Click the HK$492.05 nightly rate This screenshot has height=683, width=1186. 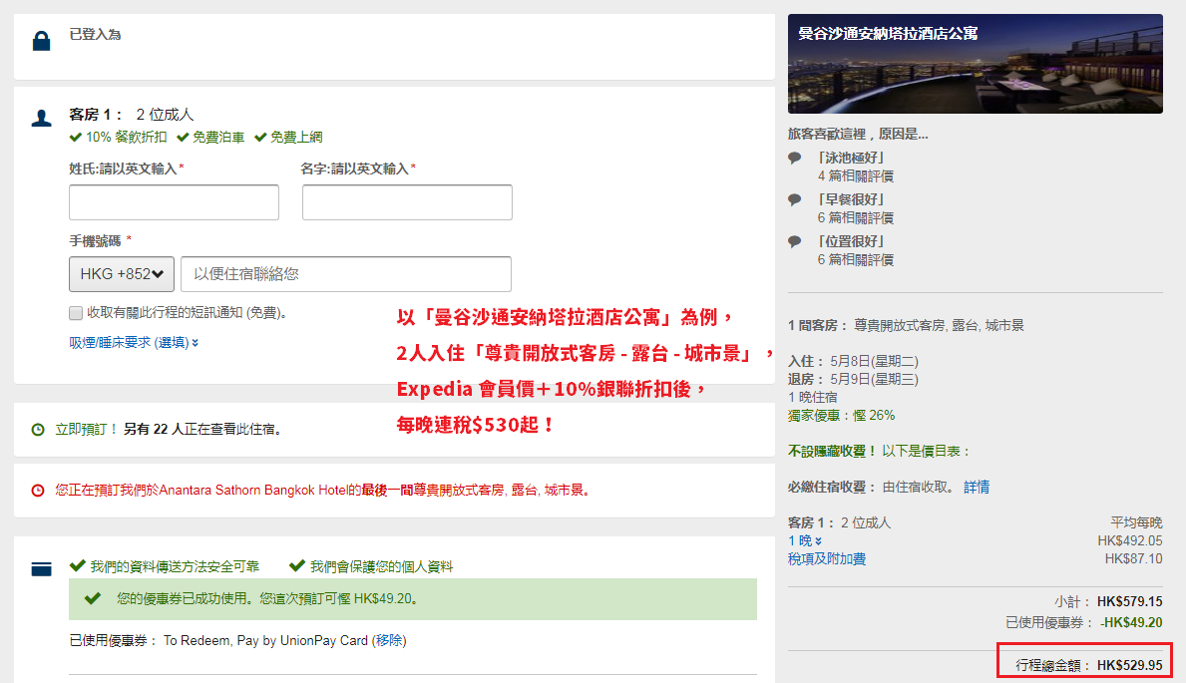click(1130, 540)
